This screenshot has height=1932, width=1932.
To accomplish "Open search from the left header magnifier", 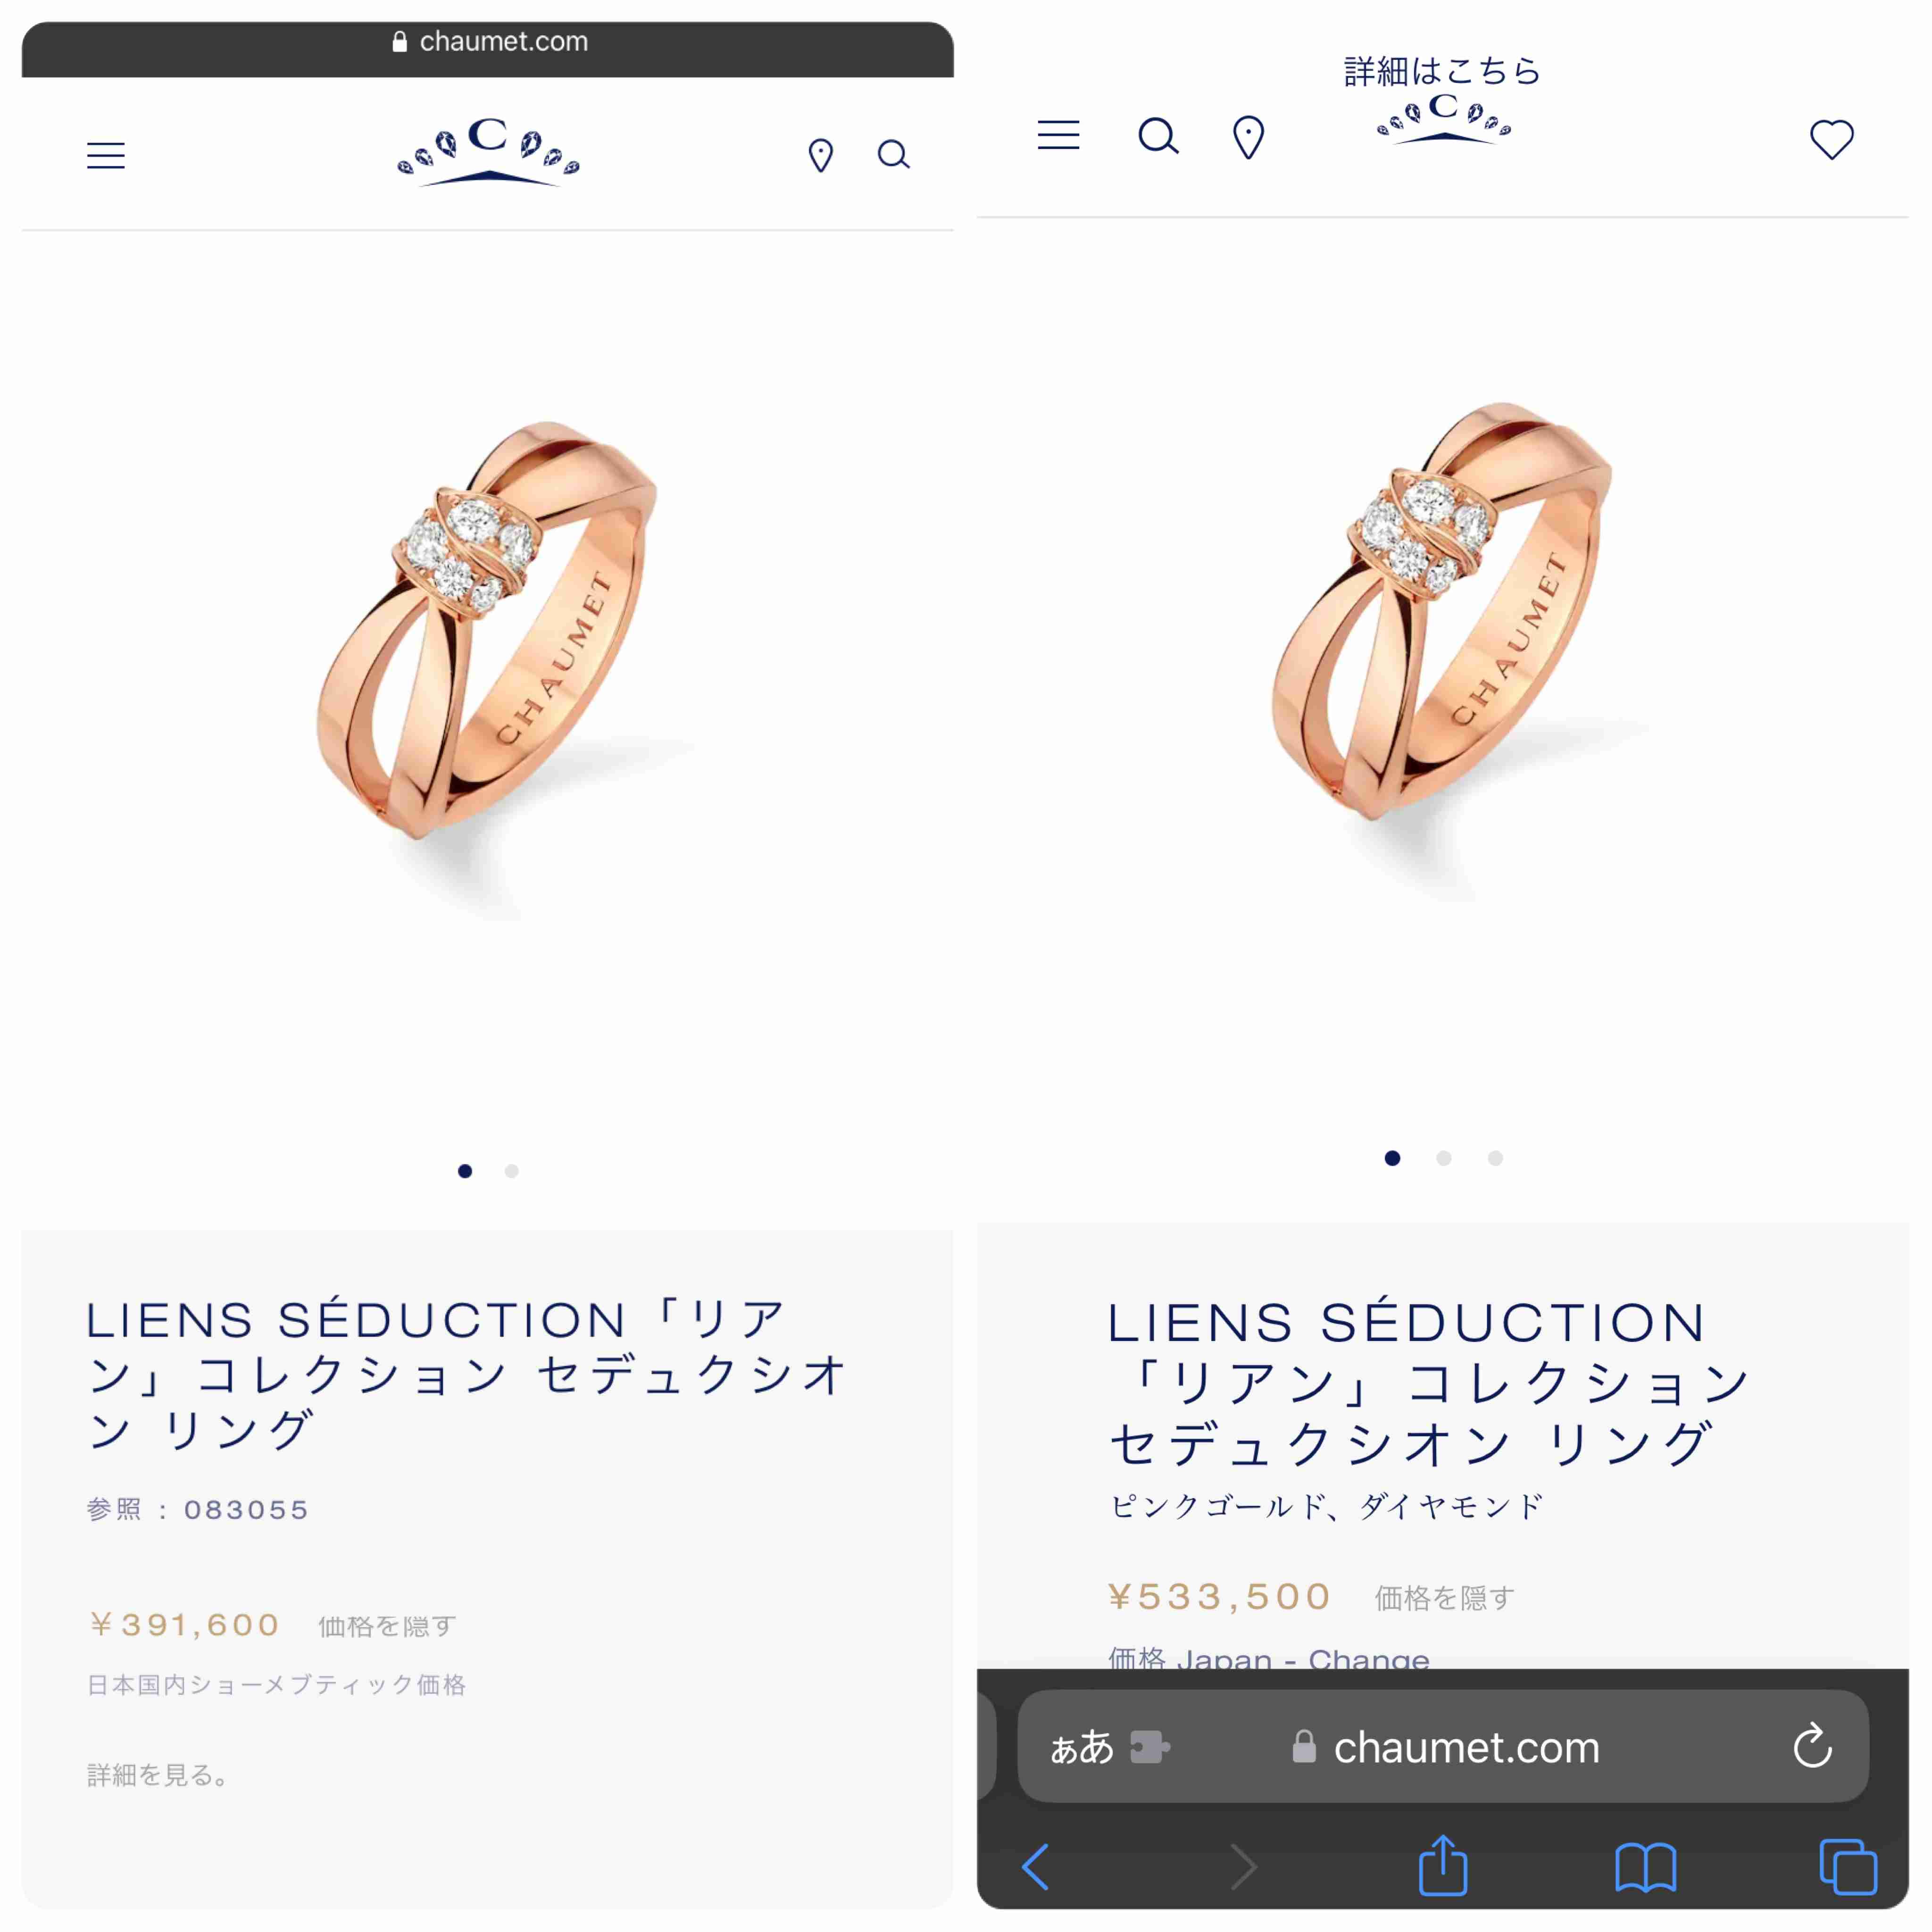I will [893, 155].
